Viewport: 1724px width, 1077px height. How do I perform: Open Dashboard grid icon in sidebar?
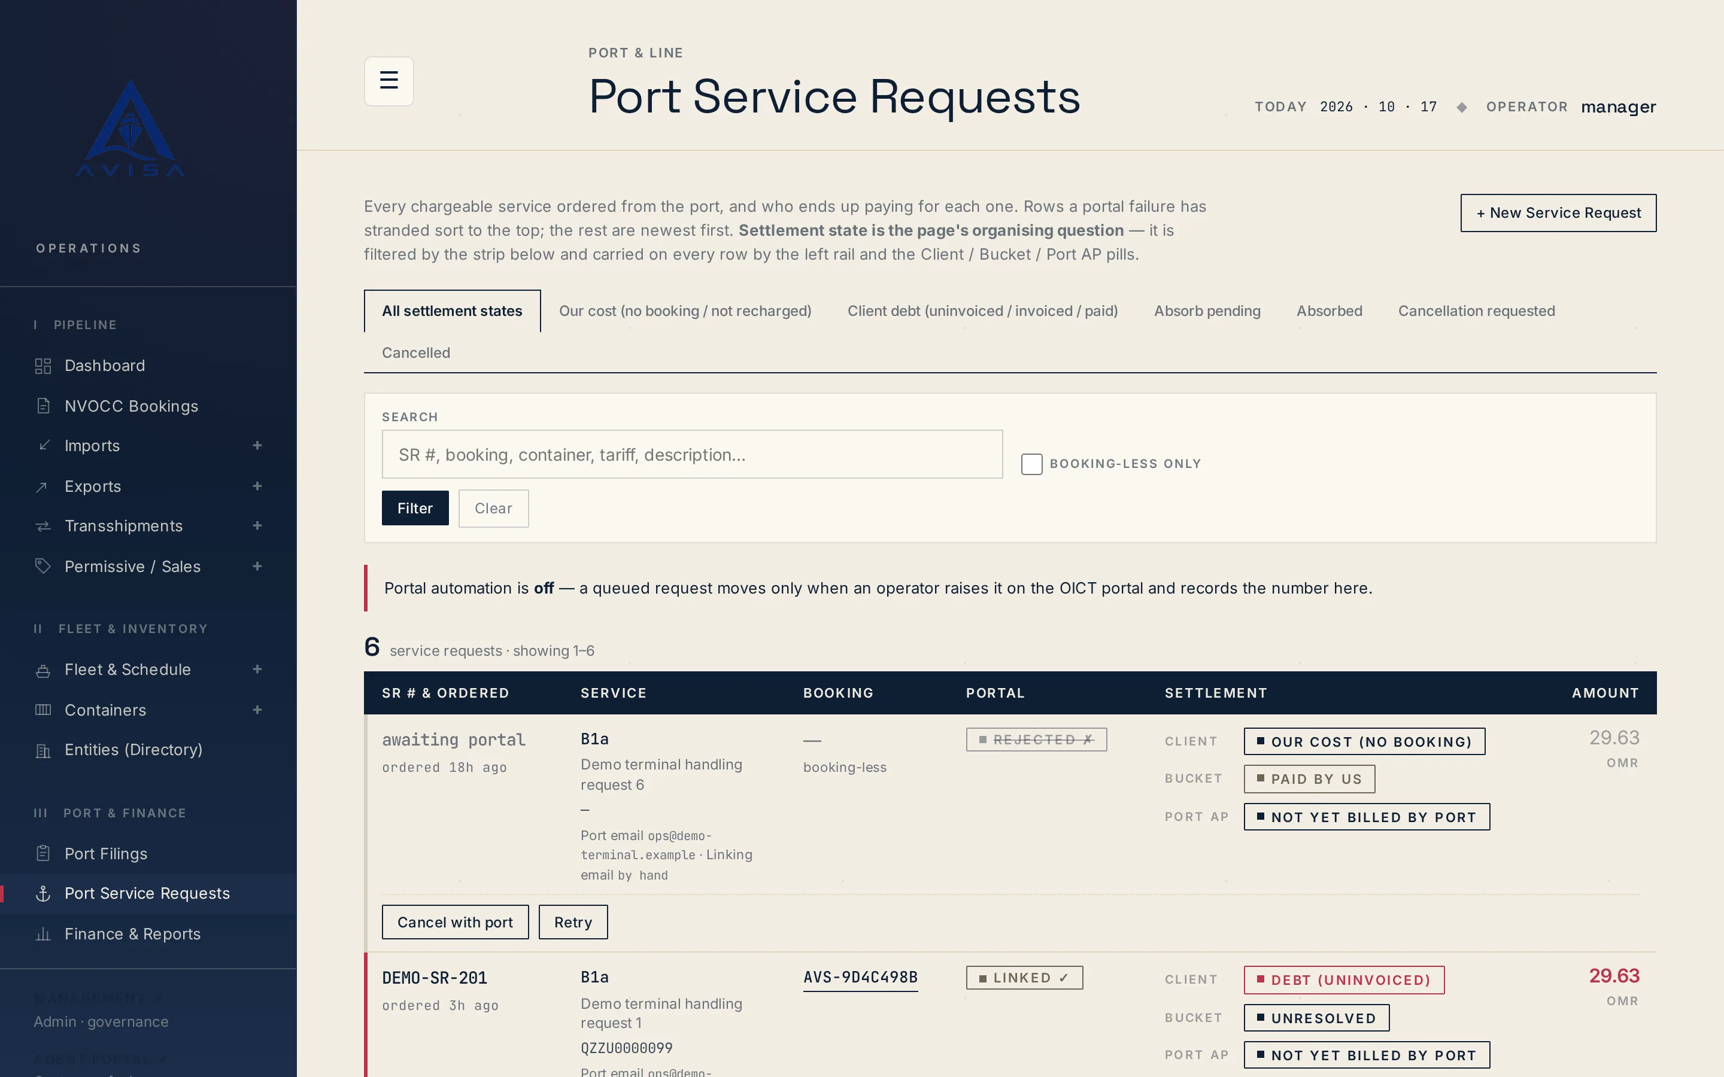[x=43, y=366]
